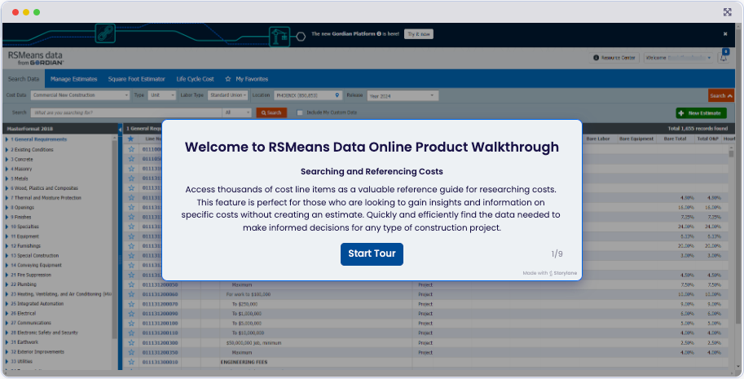The width and height of the screenshot is (744, 379).
Task: Favorite star for line 011131200050
Action: point(131,285)
